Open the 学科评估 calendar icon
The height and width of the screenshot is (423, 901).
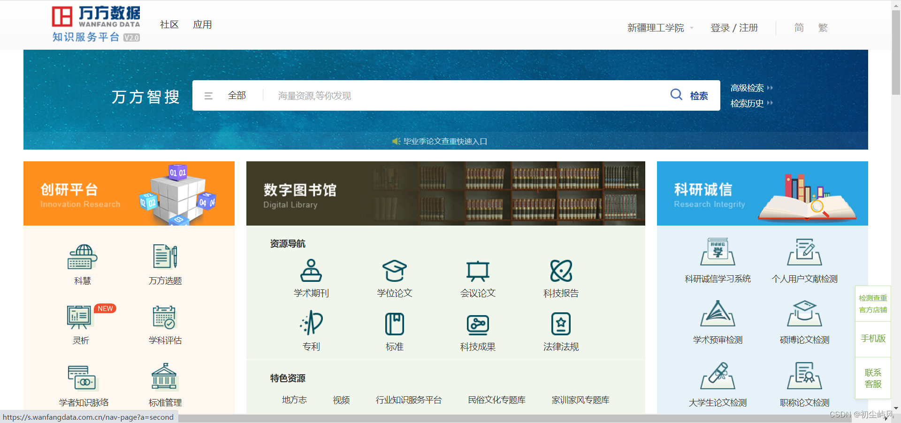164,317
